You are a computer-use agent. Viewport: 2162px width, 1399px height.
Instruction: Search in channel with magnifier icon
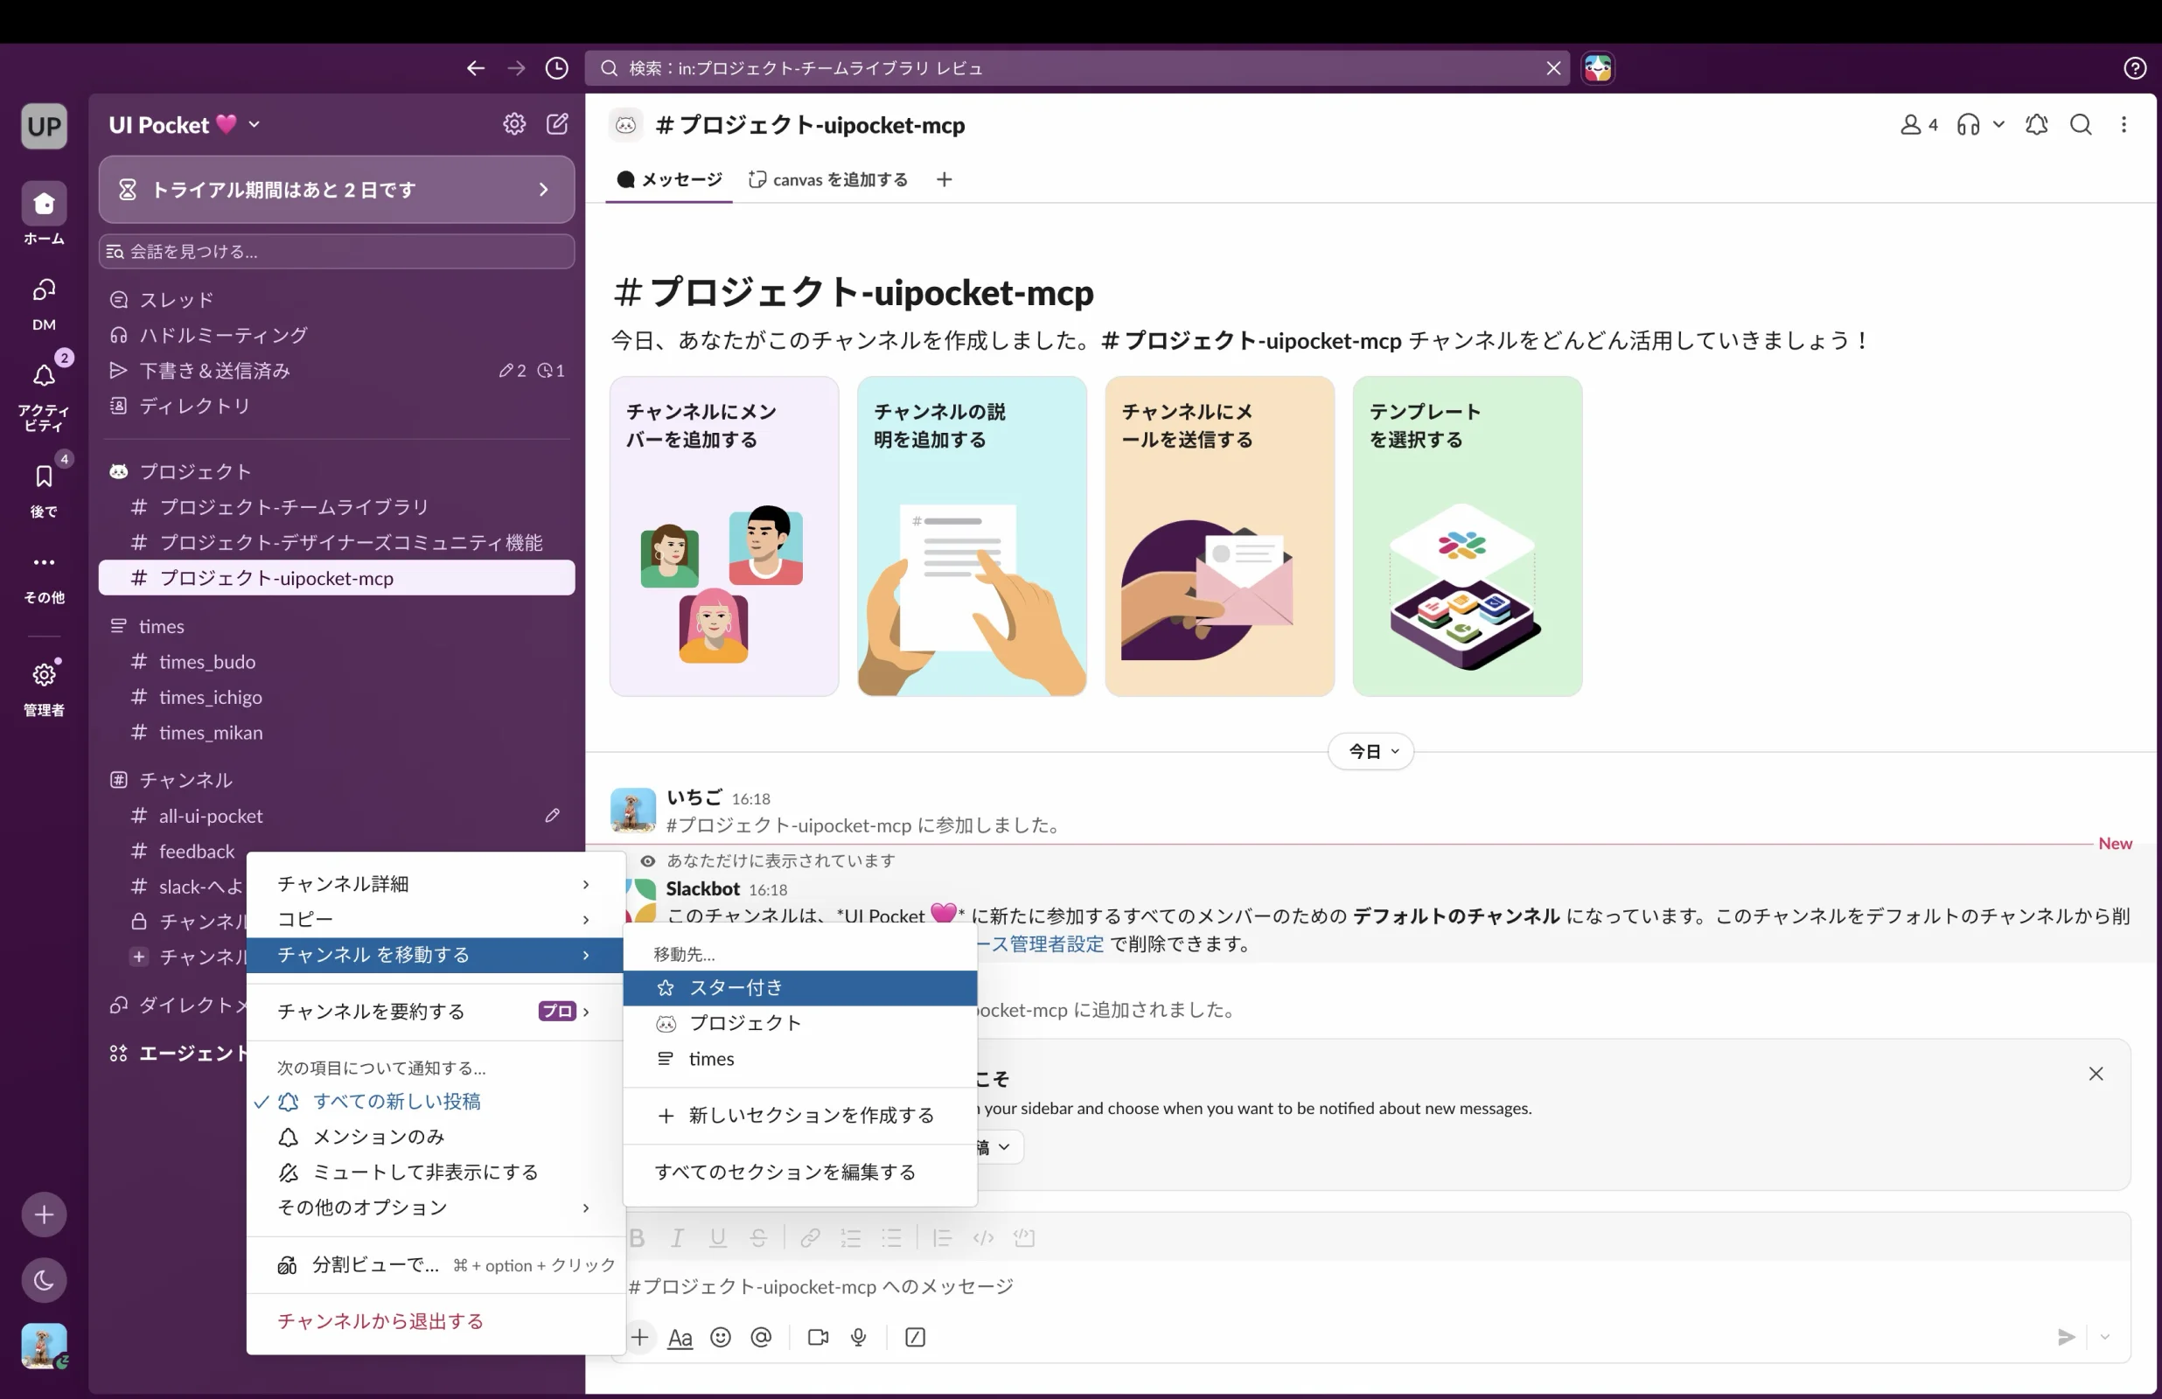pos(2081,124)
